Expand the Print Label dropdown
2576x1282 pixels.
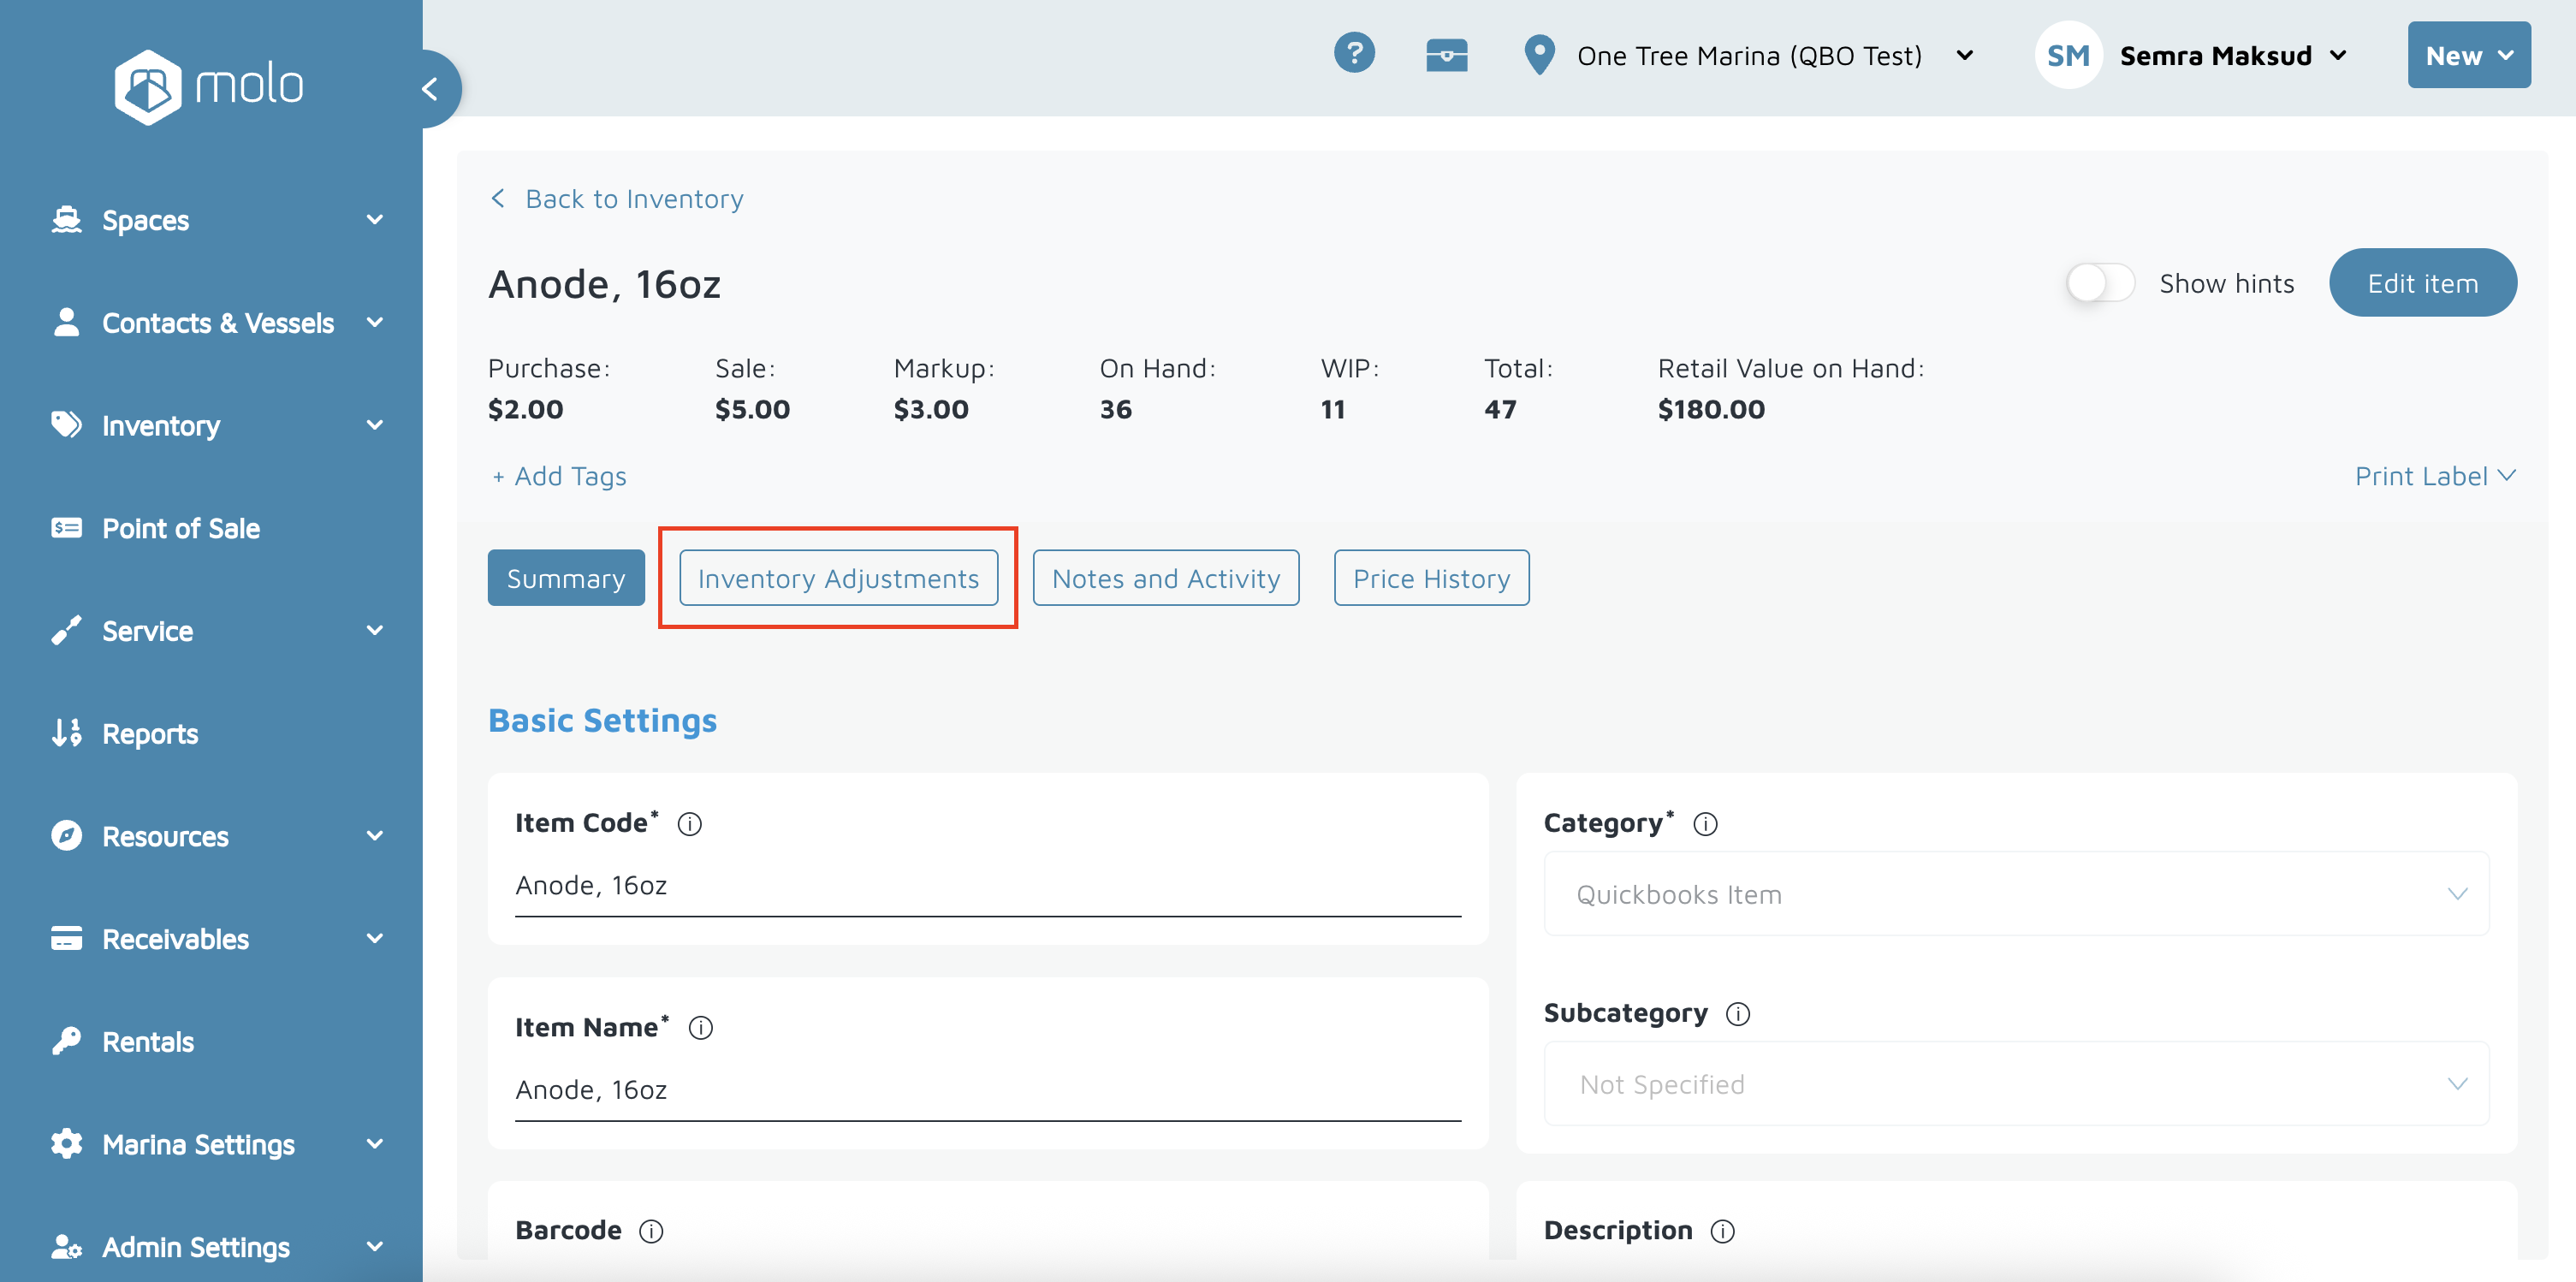point(2434,476)
